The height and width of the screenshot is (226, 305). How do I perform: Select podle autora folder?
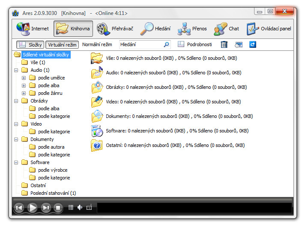pos(51,147)
